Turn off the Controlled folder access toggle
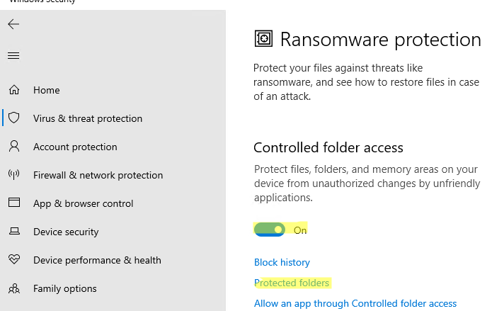The height and width of the screenshot is (311, 487). click(270, 230)
